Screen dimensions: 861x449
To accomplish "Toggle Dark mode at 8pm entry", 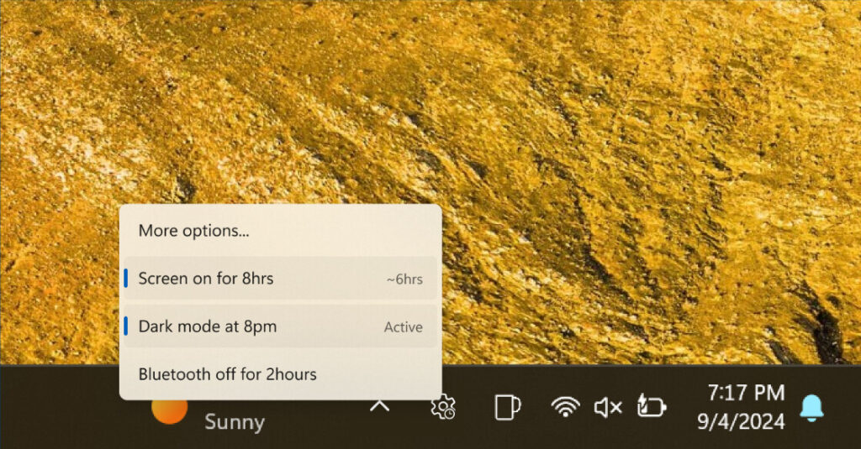I will 280,326.
